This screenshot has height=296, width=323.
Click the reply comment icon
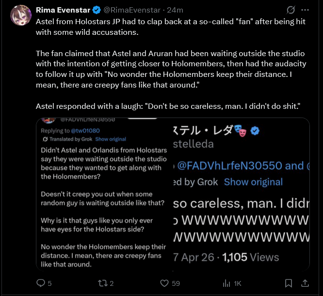(x=41, y=283)
